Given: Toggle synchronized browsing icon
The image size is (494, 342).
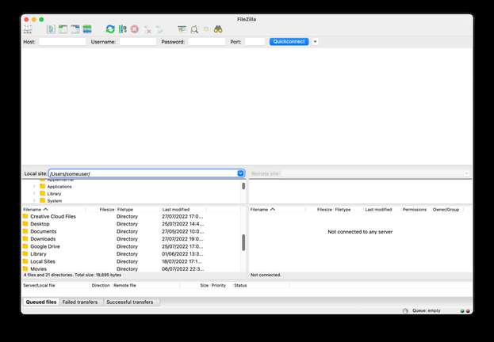Looking at the screenshot, I should pyautogui.click(x=206, y=29).
